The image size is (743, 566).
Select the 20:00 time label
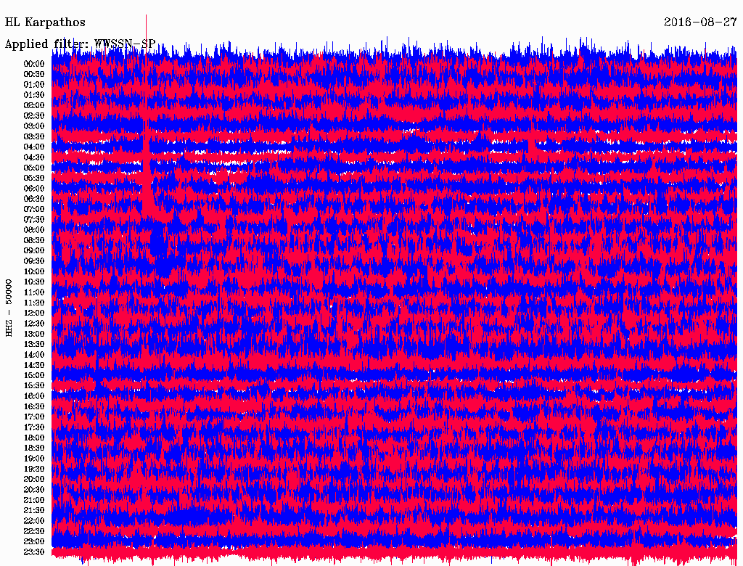click(34, 479)
